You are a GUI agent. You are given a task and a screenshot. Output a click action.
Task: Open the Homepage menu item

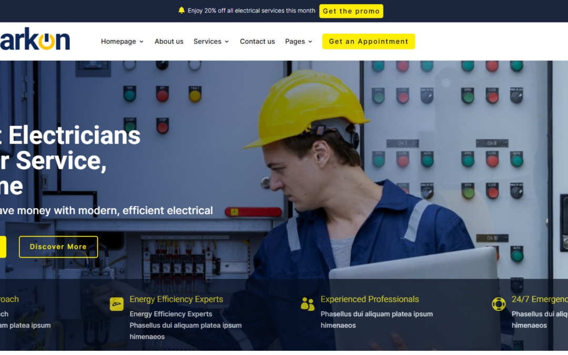click(x=118, y=42)
